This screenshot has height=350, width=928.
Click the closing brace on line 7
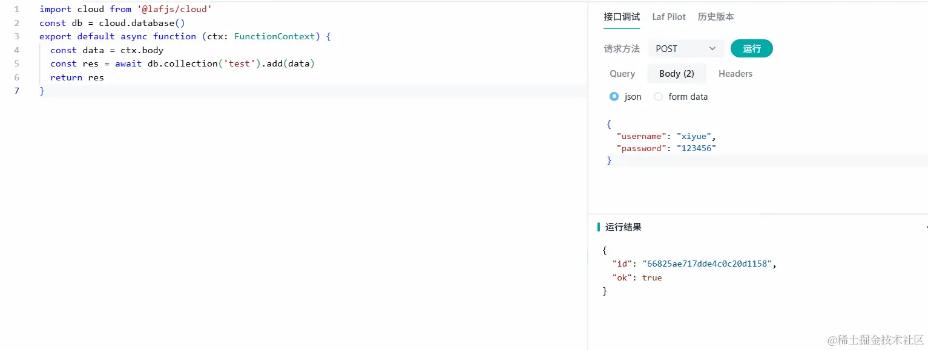42,91
